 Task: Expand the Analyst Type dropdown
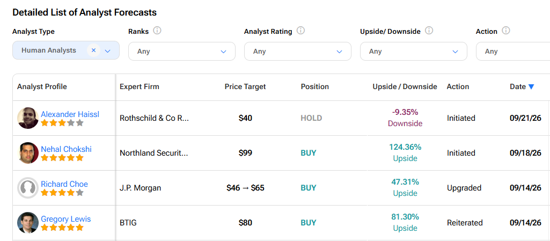tap(107, 51)
